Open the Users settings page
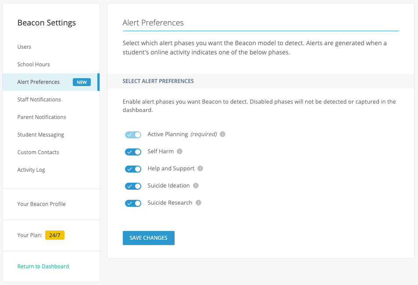The width and height of the screenshot is (418, 285). tap(24, 47)
